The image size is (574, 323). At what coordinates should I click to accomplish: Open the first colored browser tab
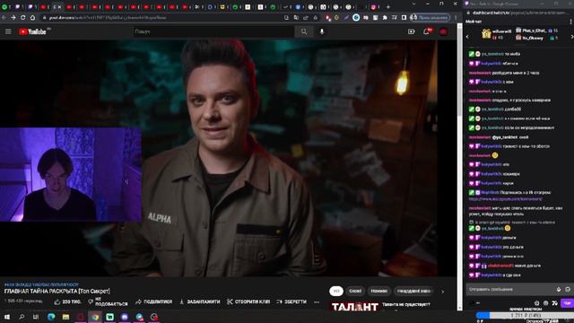4,6
